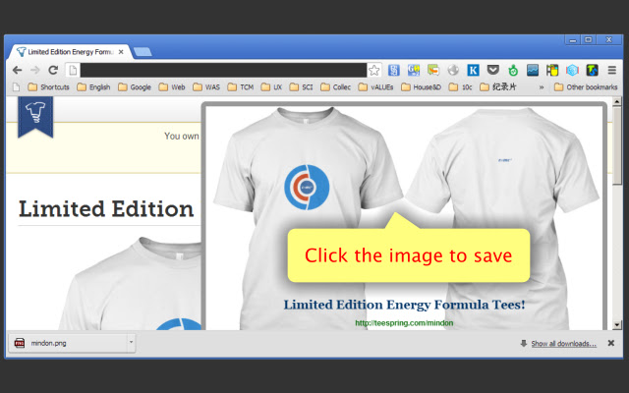
Task: Open the 纪录片 bookmark folder
Action: click(498, 87)
